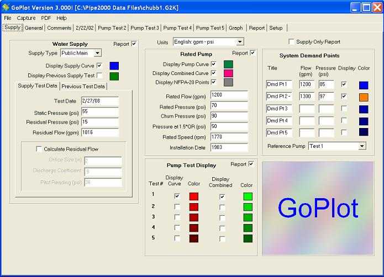This screenshot has height=277, width=384.
Task: Toggle the Rated Pump Report checkbox
Action: pos(253,53)
